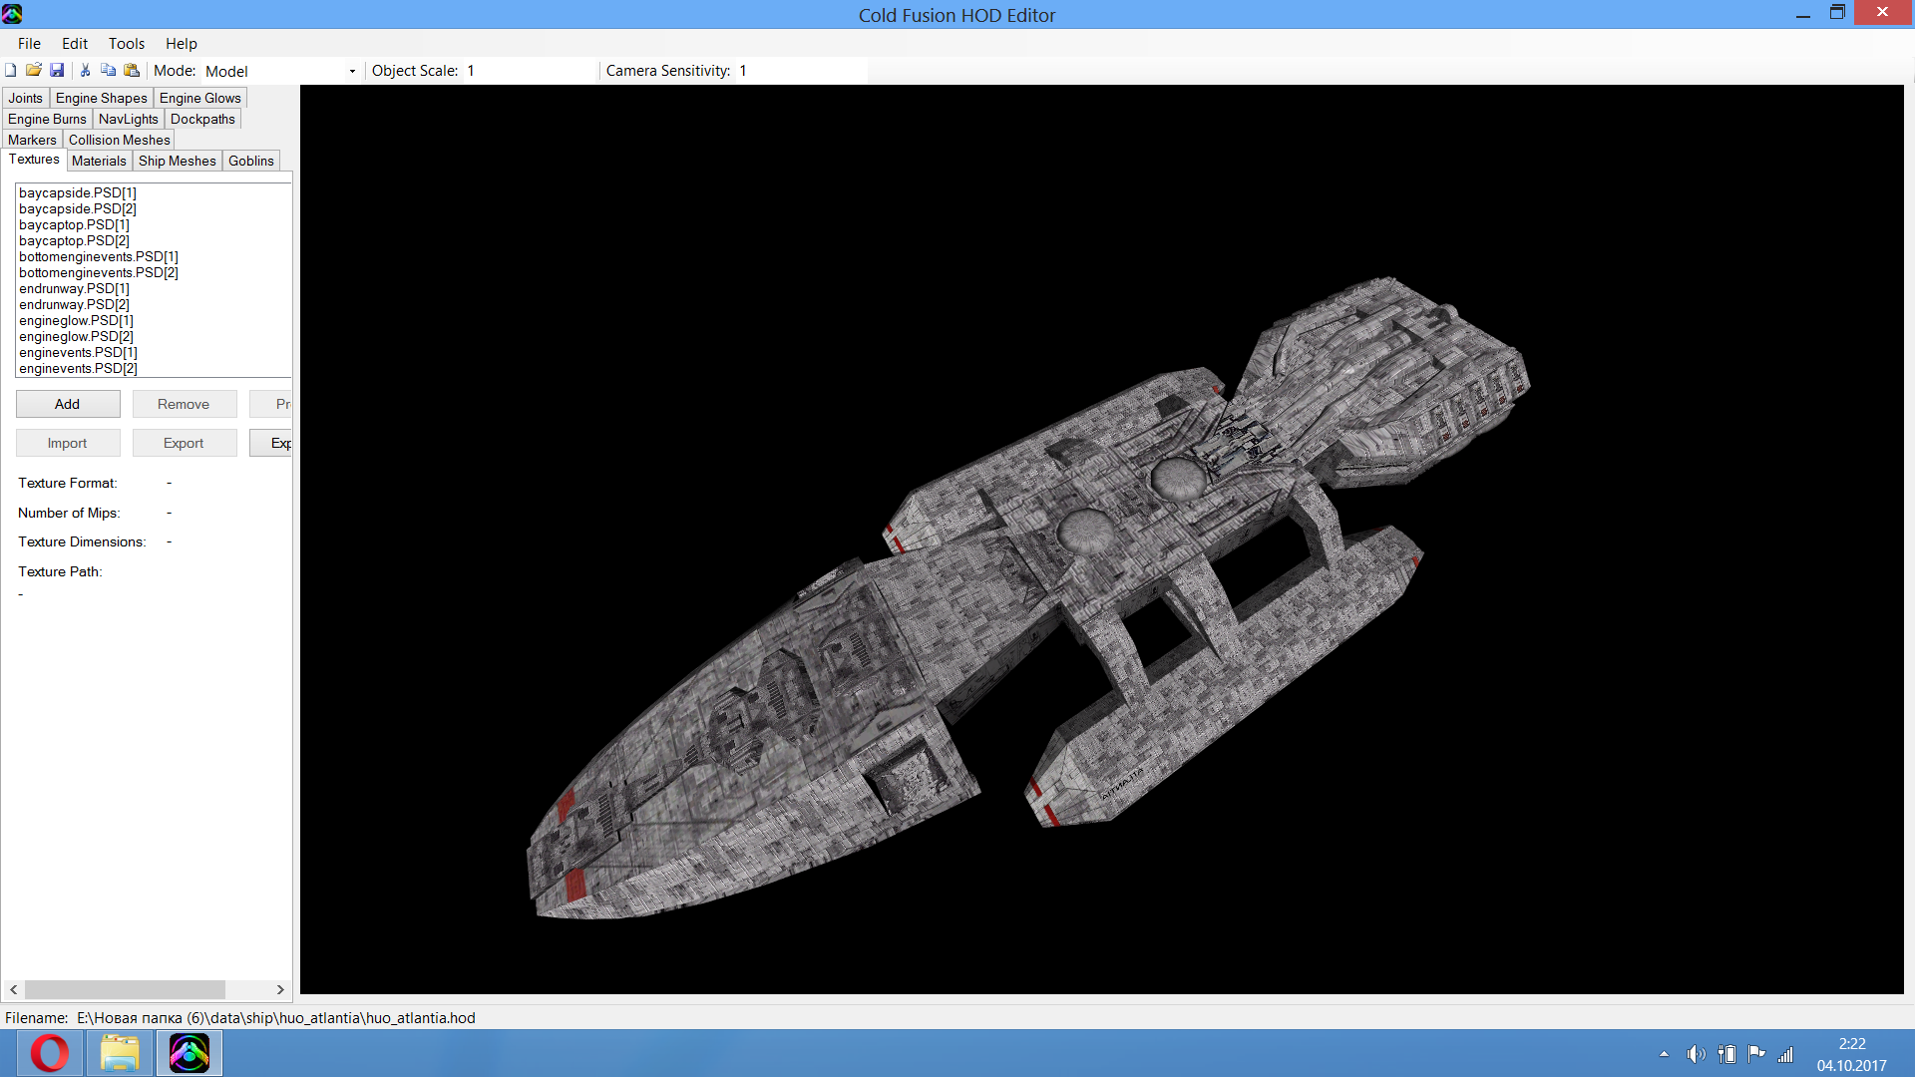Switch to the Engine Shapes tab

coord(102,98)
